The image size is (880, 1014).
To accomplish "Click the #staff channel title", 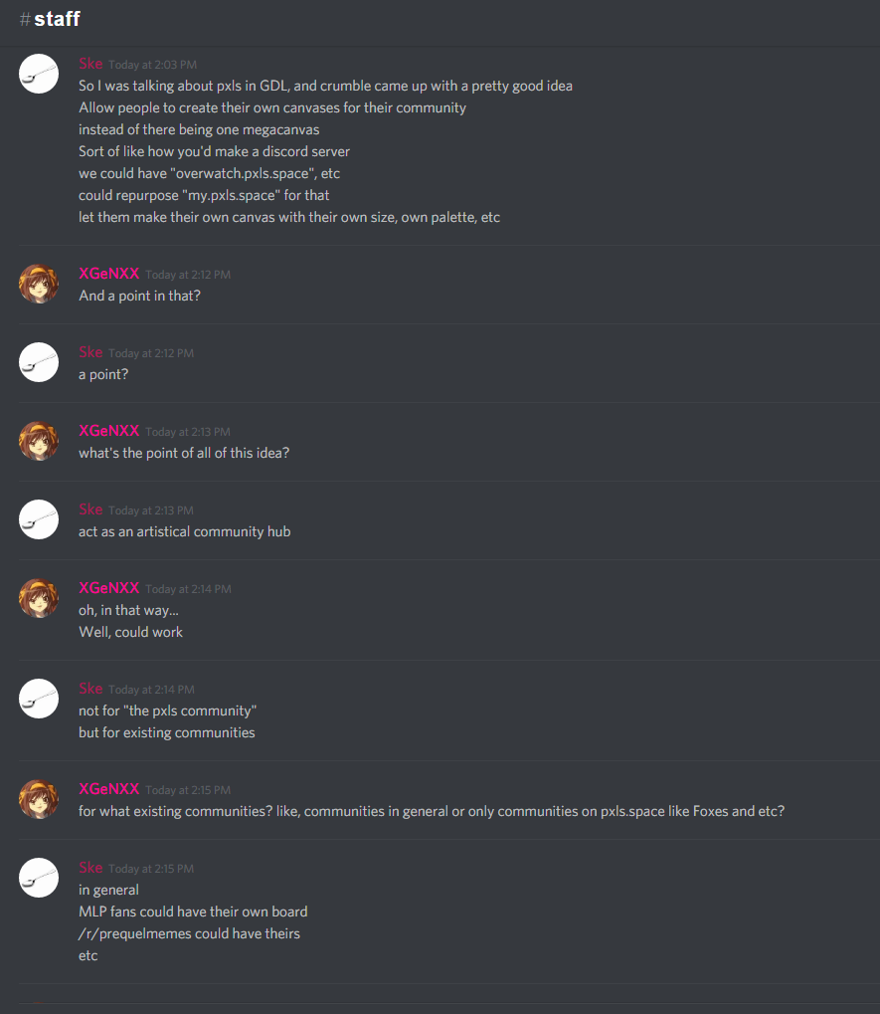I will coord(50,19).
